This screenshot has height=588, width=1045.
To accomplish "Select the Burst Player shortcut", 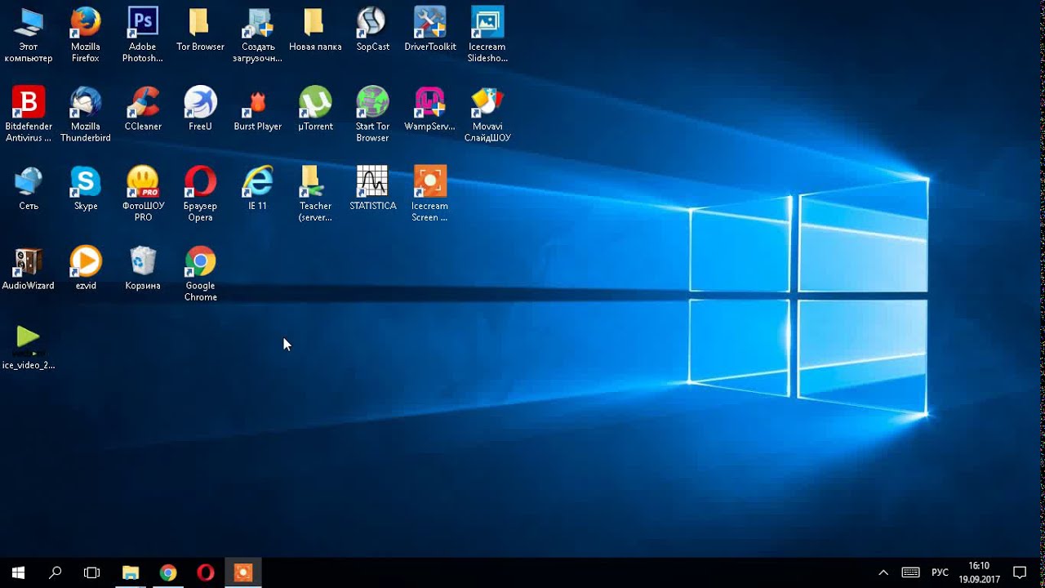I will point(258,109).
